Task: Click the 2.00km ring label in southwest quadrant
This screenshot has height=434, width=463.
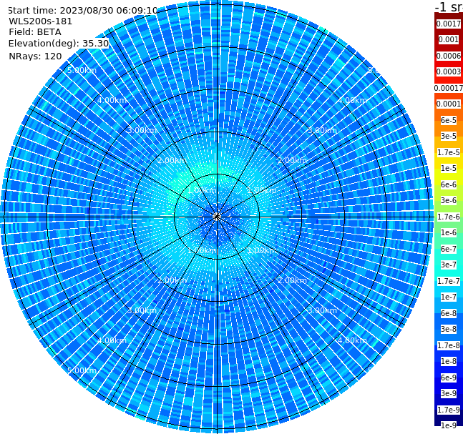Action: pyautogui.click(x=172, y=280)
